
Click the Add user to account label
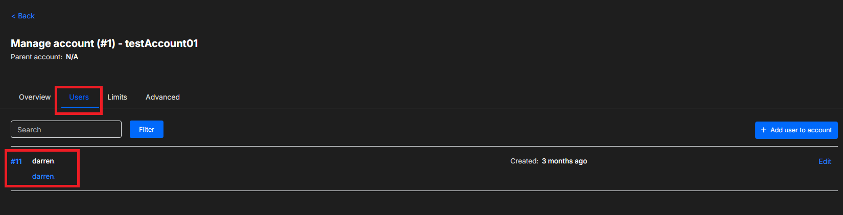[801, 130]
